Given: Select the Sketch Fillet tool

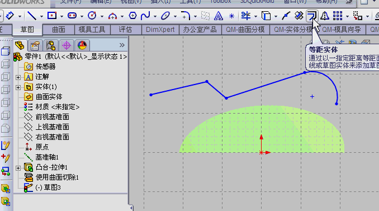Looking at the screenshot, I should (x=186, y=16).
